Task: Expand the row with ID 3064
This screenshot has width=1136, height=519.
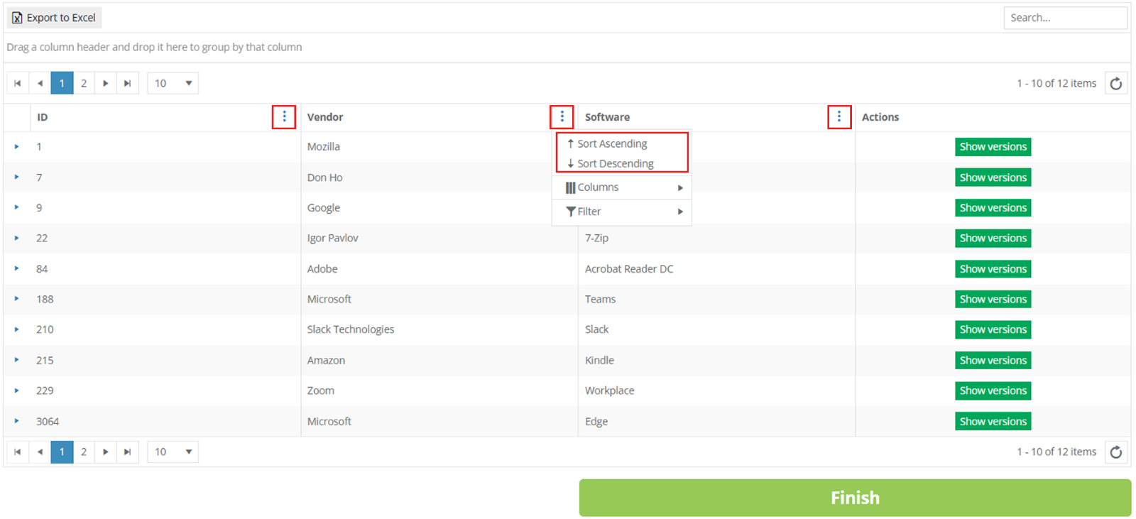Action: [16, 421]
